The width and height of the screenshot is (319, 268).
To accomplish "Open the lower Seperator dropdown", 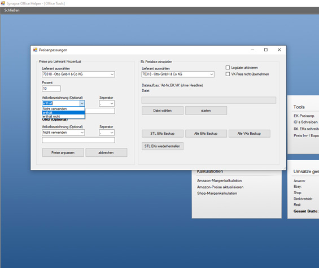I will coord(107,133).
